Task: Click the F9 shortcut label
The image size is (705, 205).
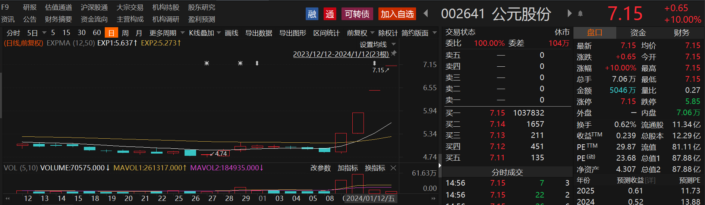Action: click(5, 7)
